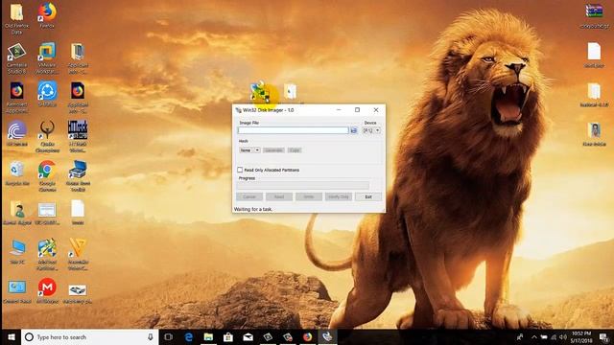Select the blue toolbox shortcut icon

point(78,175)
